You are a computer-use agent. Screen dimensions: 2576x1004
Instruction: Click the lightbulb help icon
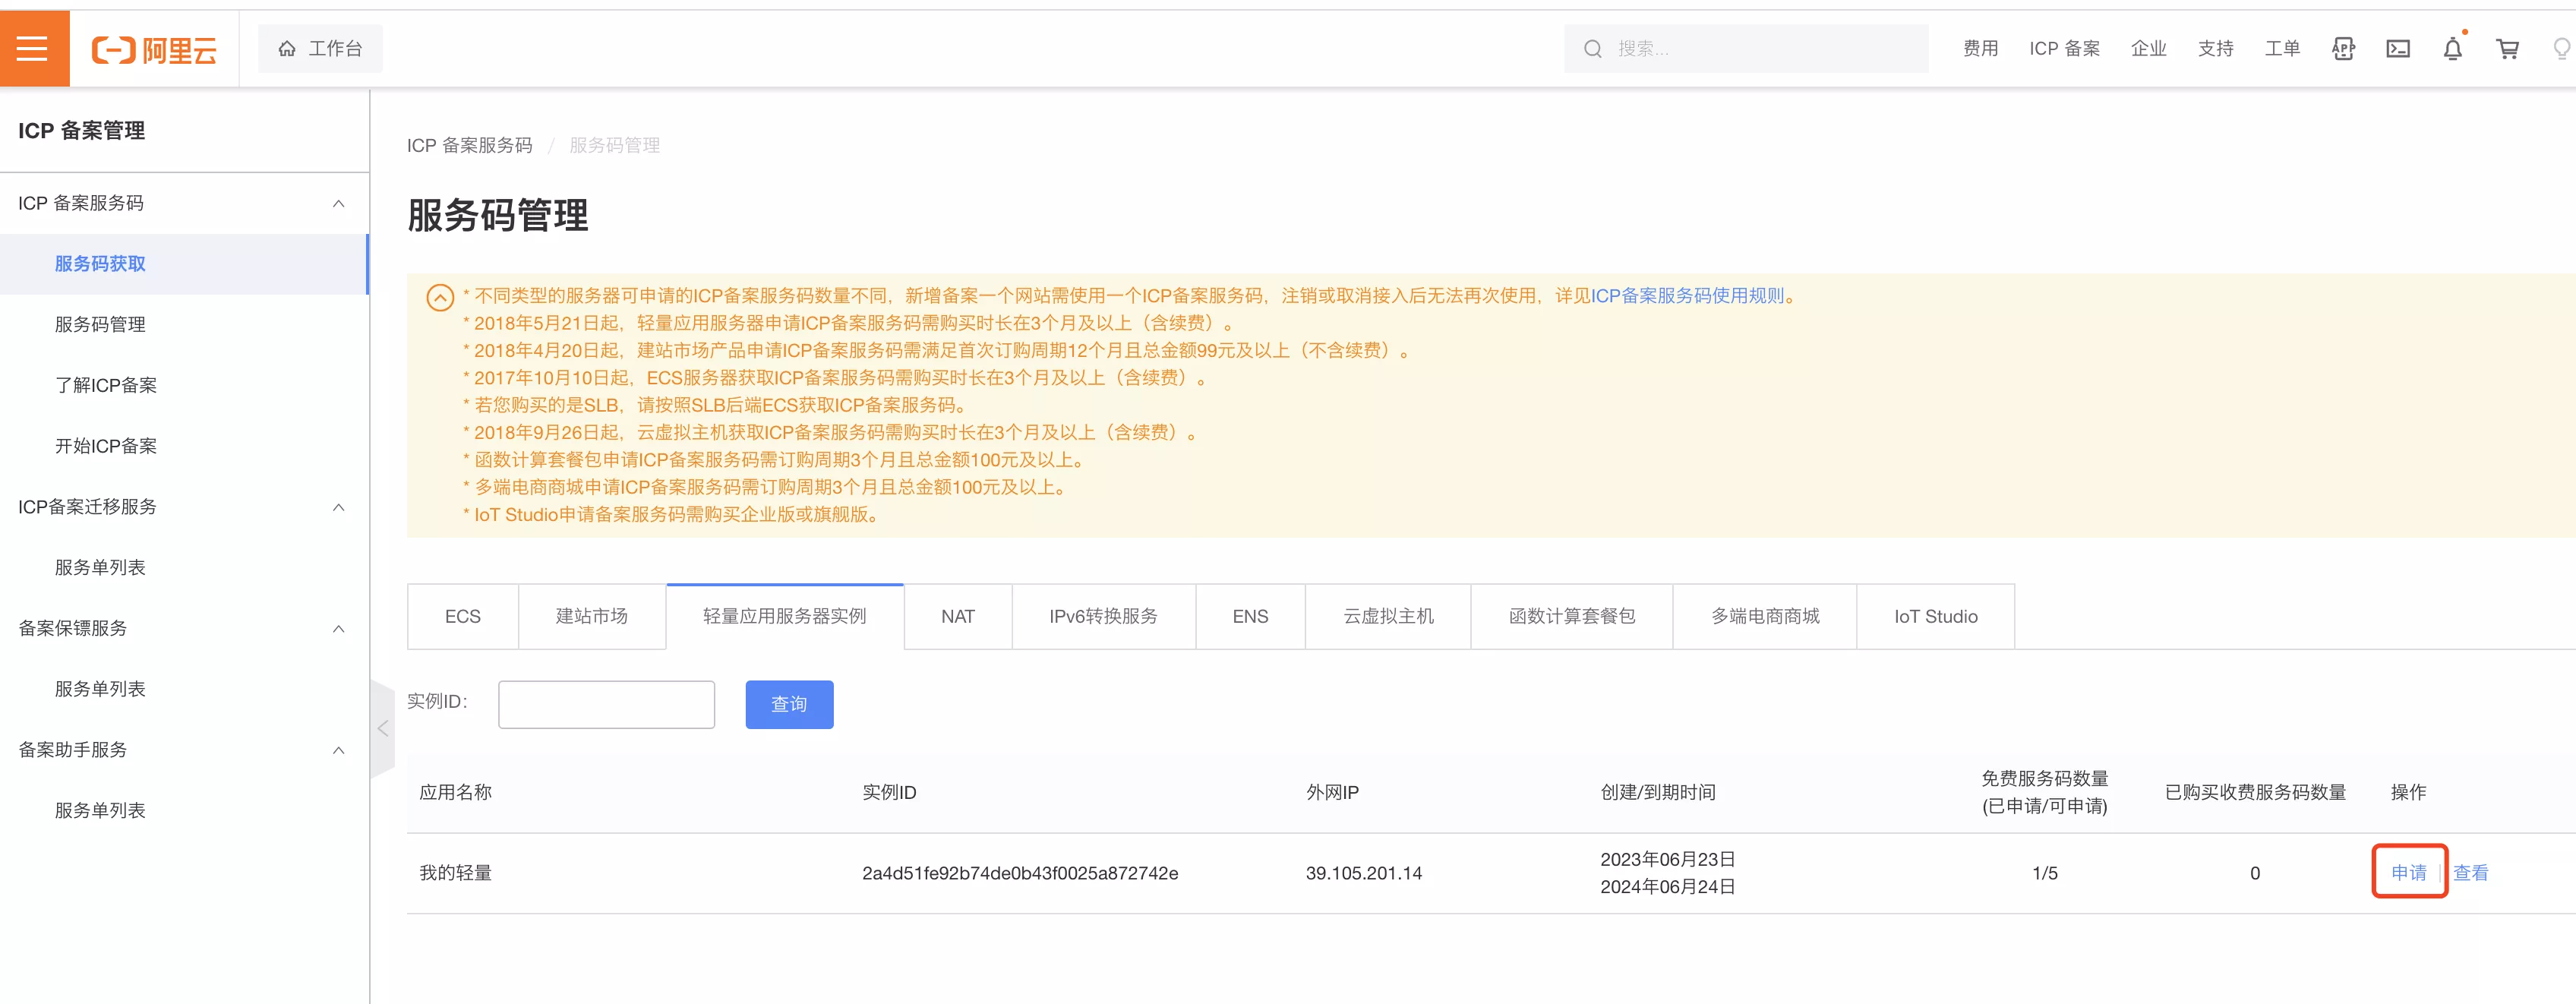[2561, 49]
